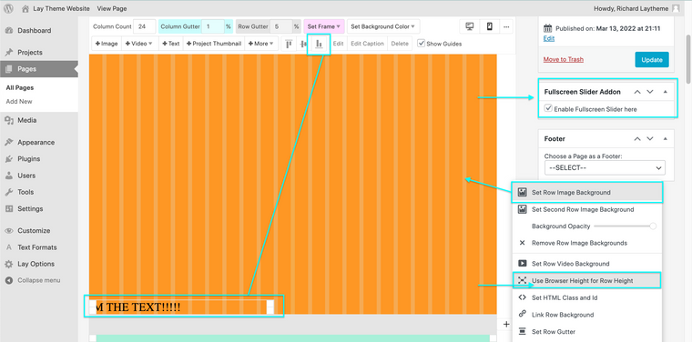
Task: Click the +Project Thumbnail button
Action: click(x=214, y=44)
